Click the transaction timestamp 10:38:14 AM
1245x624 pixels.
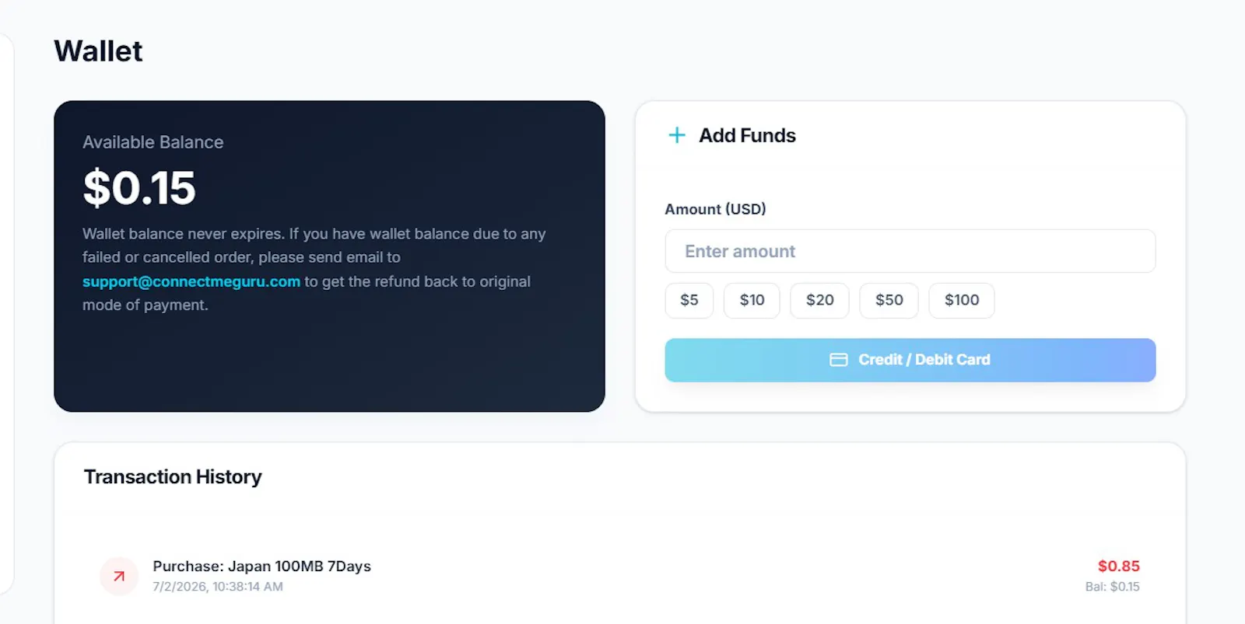pyautogui.click(x=247, y=587)
